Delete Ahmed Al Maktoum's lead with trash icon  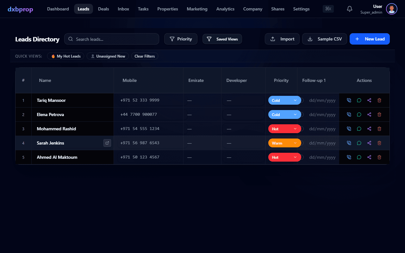point(379,157)
